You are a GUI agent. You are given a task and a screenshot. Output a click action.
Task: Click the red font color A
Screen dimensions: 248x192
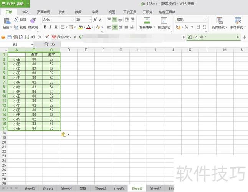[x=89, y=27]
